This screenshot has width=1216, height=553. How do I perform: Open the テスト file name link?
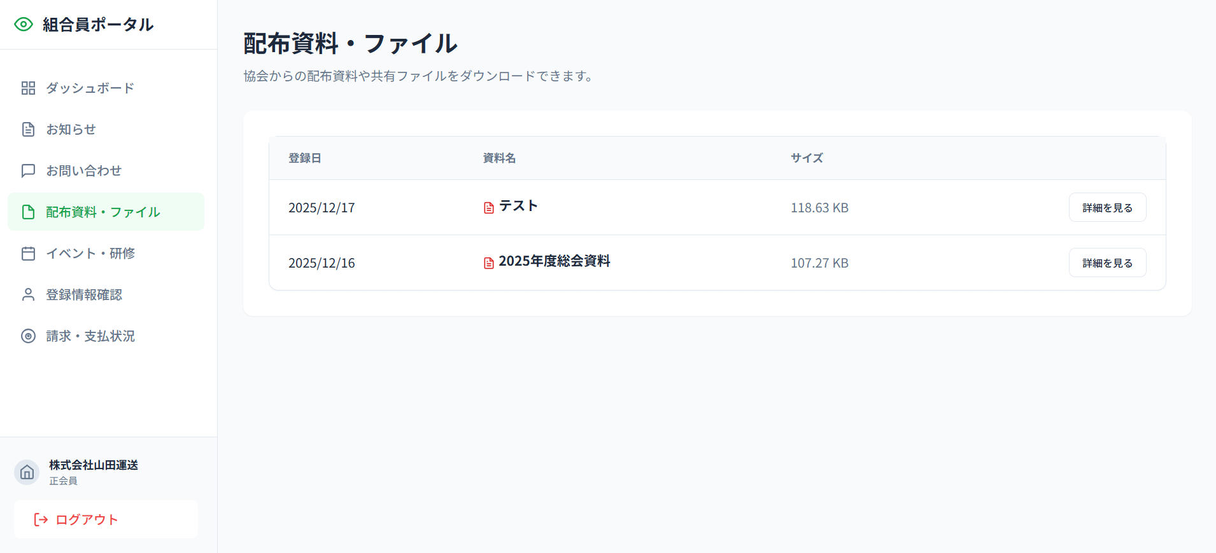[x=518, y=206]
